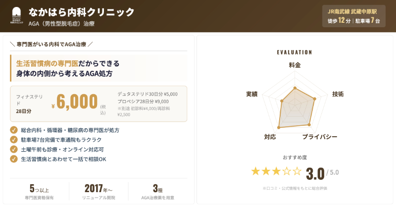Click the checkmark icon beside 生活習慣病とあわせて
396x207 pixels.
pyautogui.click(x=14, y=159)
